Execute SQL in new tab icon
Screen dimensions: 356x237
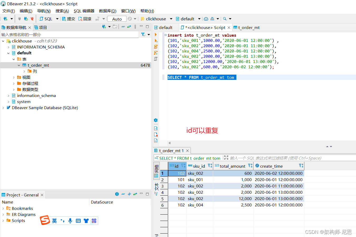point(156,41)
